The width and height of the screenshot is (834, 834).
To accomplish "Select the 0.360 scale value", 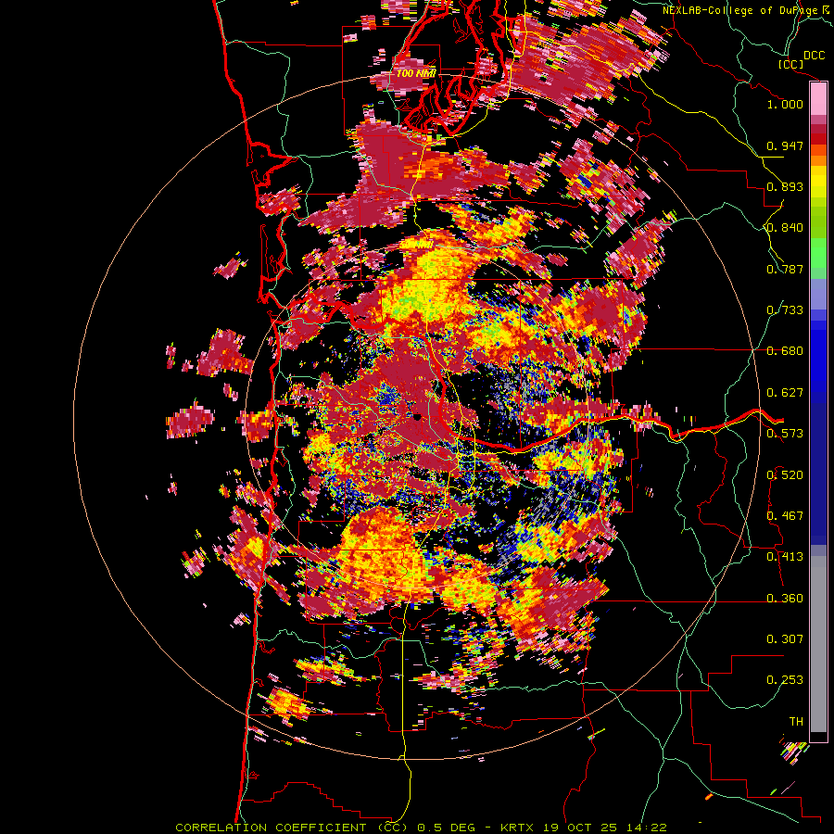I will tap(785, 599).
